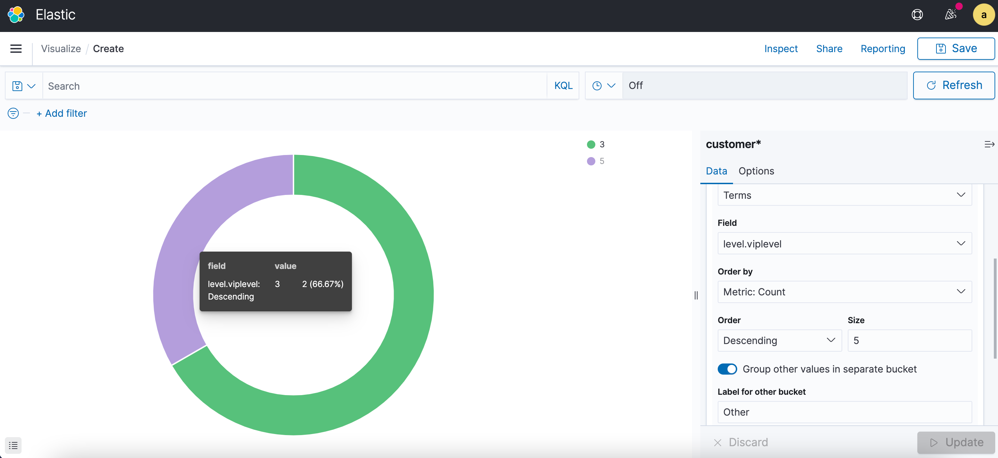The width and height of the screenshot is (998, 458).
Task: Click the Elastic logo icon
Action: (16, 15)
